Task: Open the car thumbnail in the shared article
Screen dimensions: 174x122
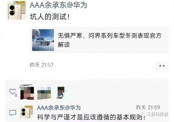Action: tap(43, 40)
